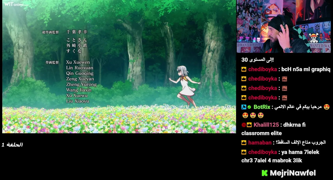Click the crown badge next to Khalill125
Viewport: 333px width, 180px height.
pyautogui.click(x=249, y=125)
